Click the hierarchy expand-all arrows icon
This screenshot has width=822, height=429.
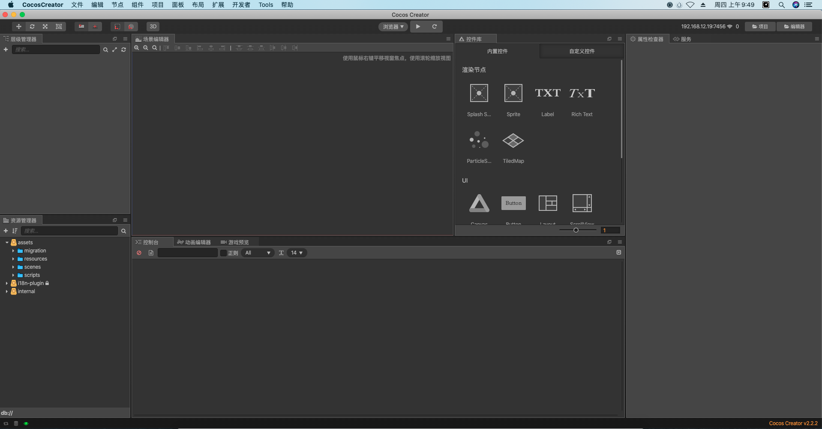click(x=114, y=50)
